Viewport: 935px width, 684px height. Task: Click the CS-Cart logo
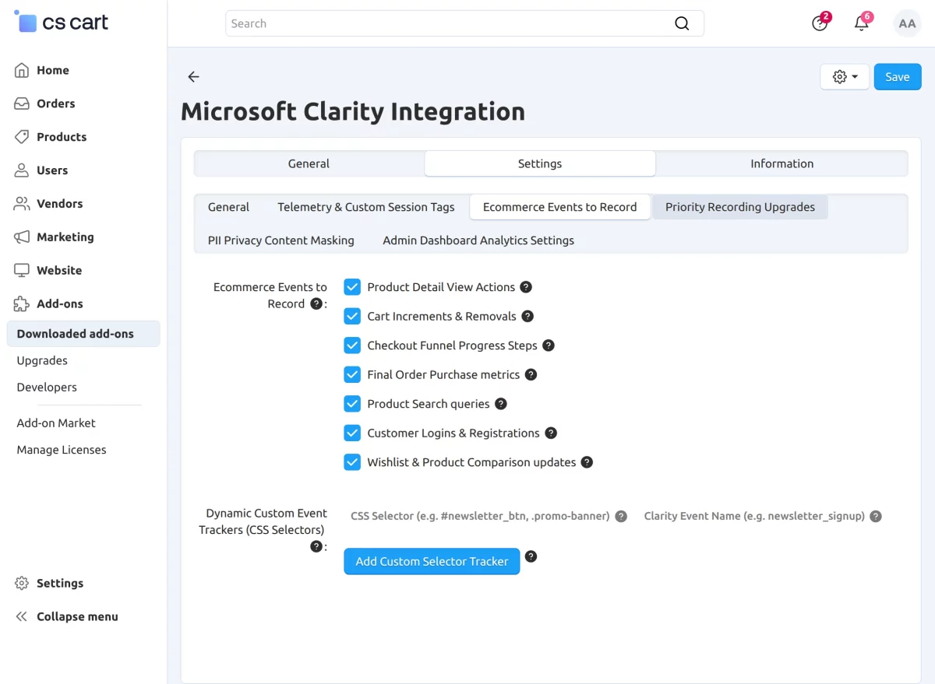pos(62,22)
